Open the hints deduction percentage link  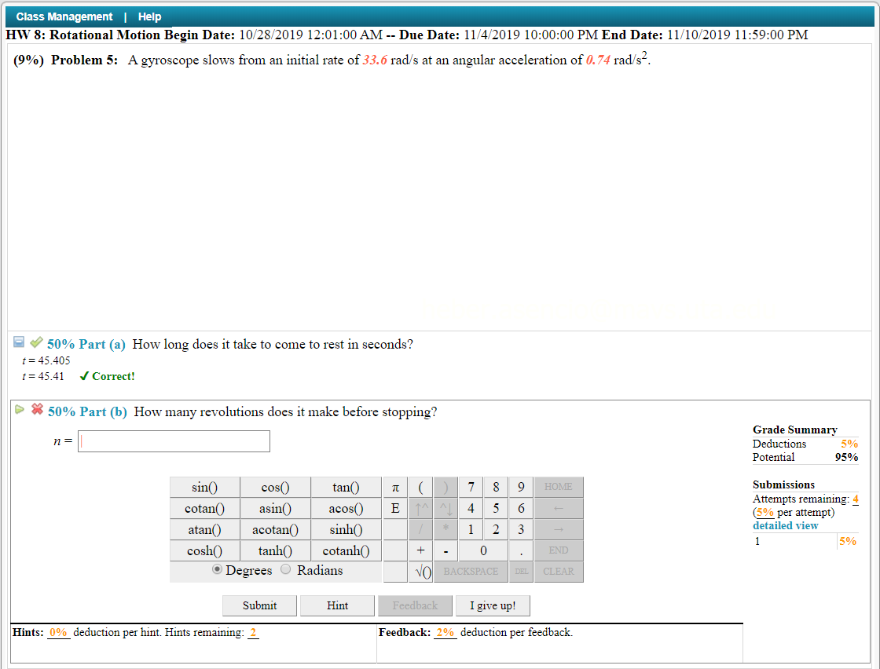click(x=58, y=632)
